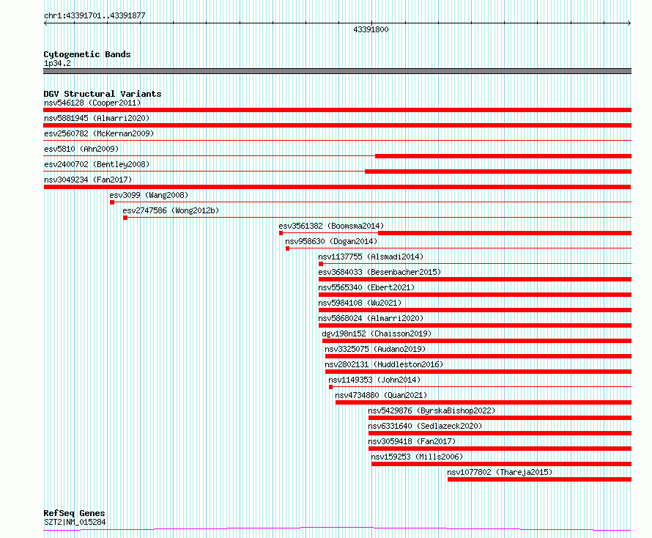Click the right arrow of the ruler
The width and height of the screenshot is (652, 538).
pyautogui.click(x=629, y=23)
